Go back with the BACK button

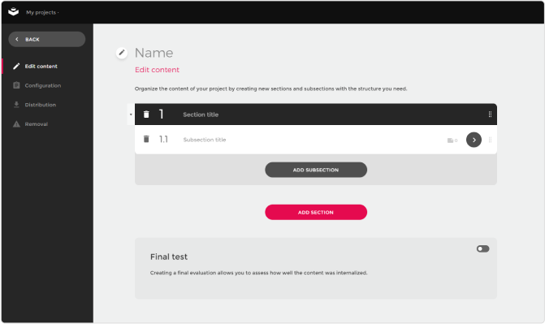[47, 39]
